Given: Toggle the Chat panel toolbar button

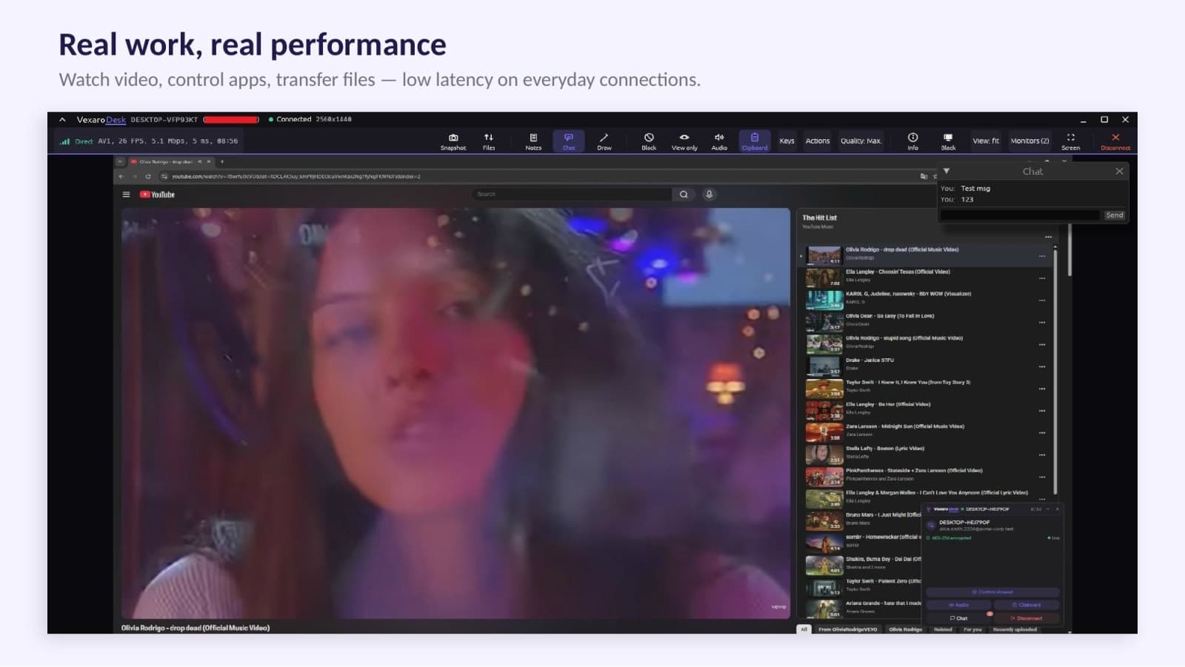Looking at the screenshot, I should 569,141.
